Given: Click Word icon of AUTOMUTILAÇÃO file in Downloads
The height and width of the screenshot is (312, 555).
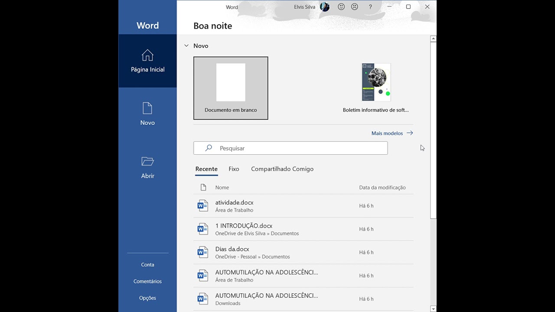Looking at the screenshot, I should click(202, 299).
